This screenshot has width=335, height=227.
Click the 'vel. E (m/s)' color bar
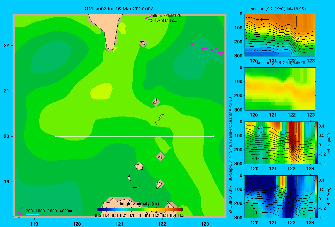coord(317,197)
